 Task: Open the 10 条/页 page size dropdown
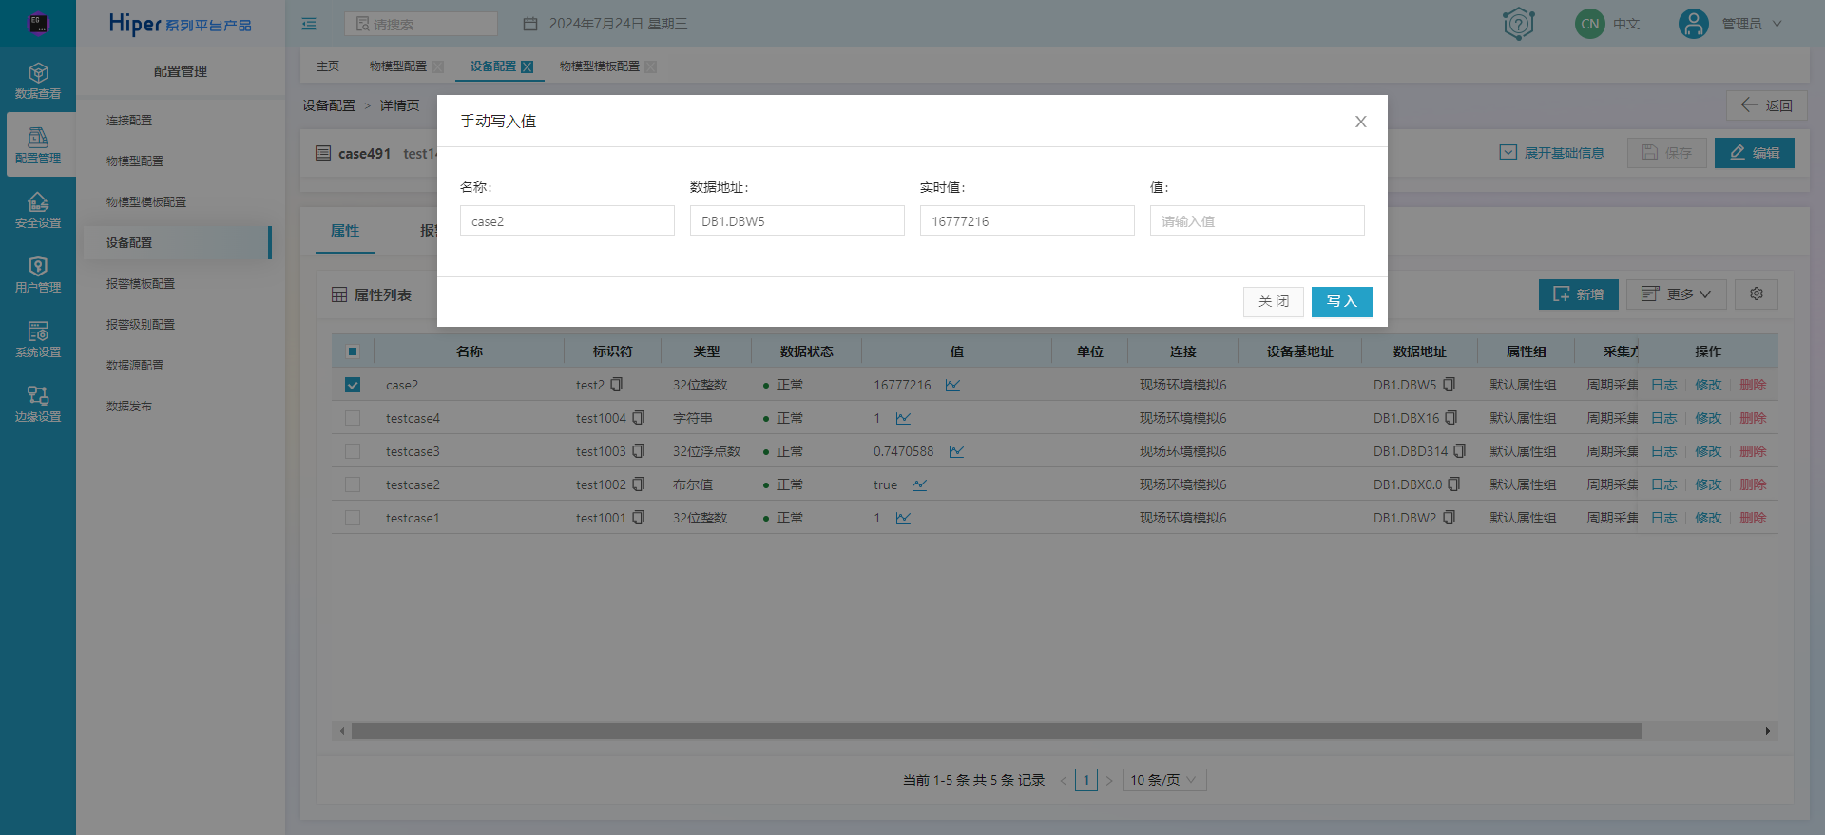pos(1164,780)
